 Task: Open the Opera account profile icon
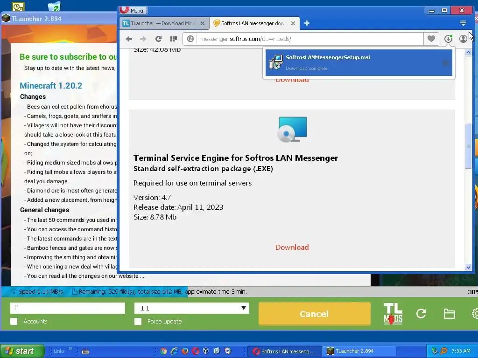[x=463, y=39]
